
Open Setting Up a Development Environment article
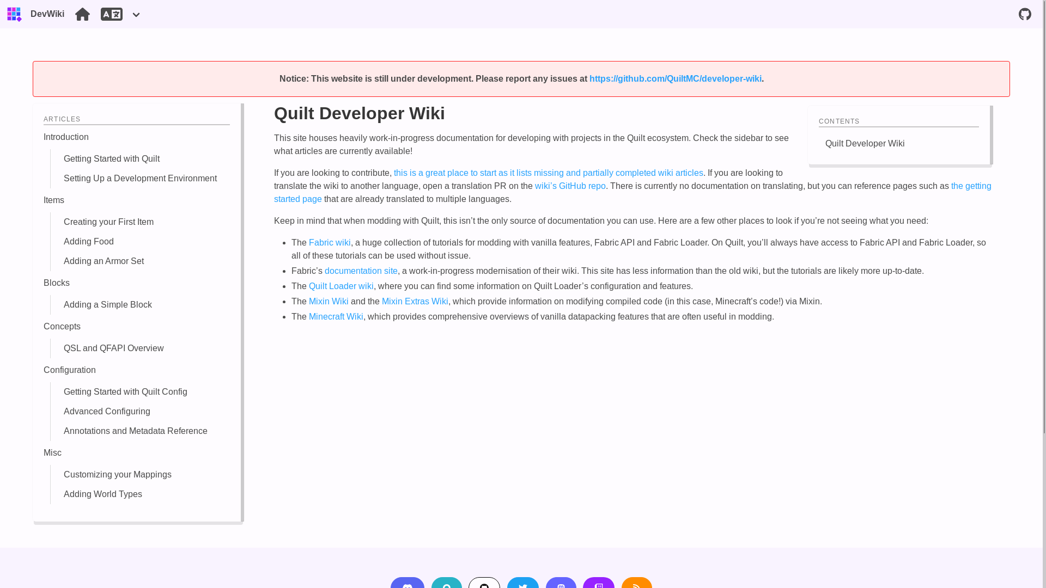[x=140, y=179]
